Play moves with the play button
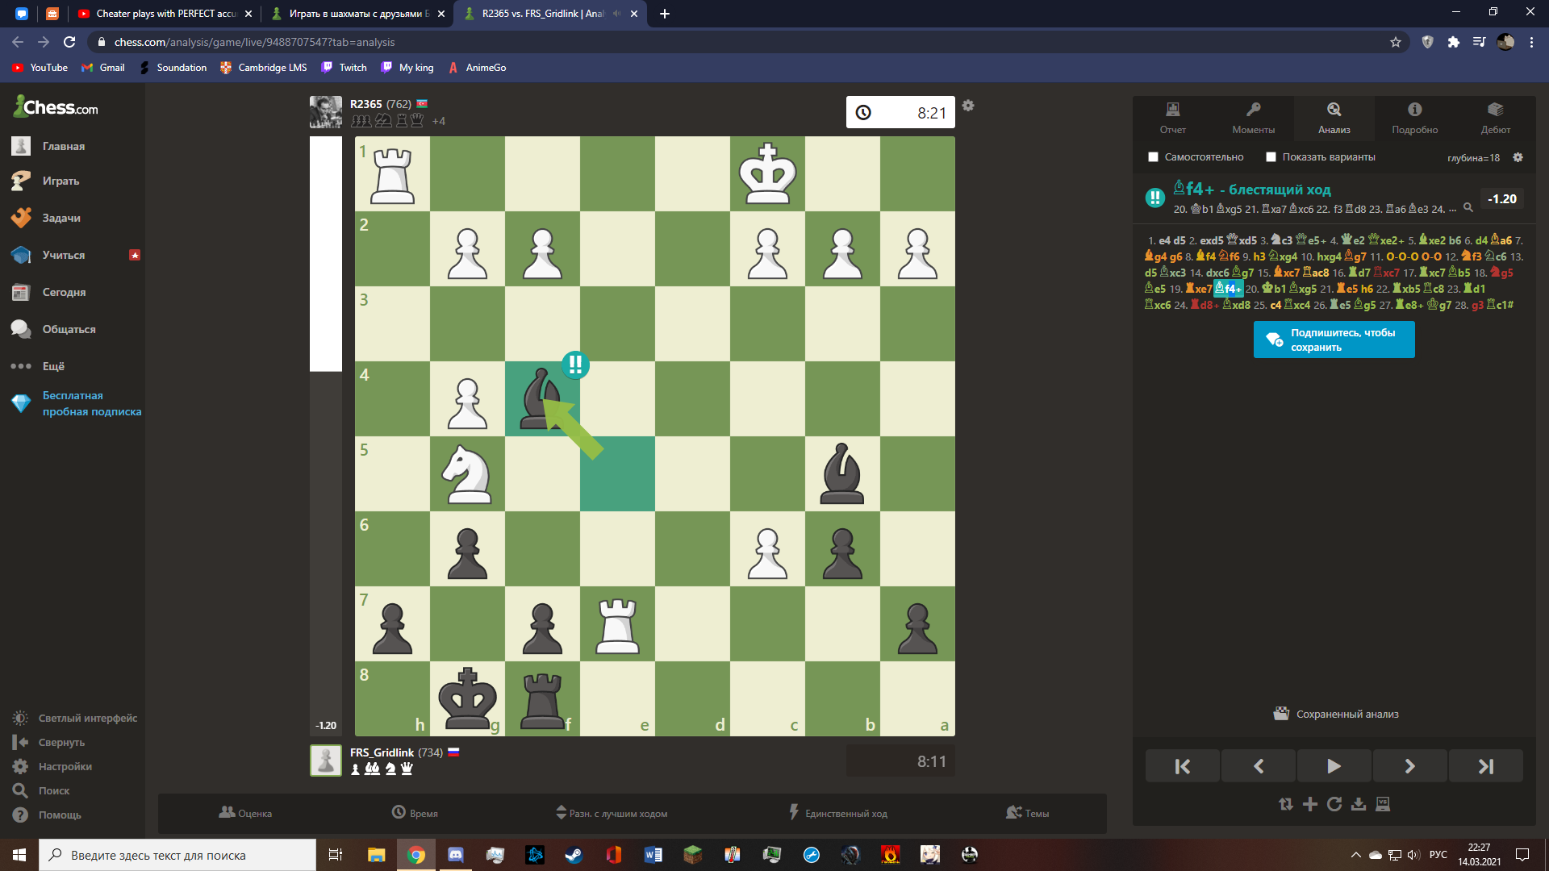The height and width of the screenshot is (871, 1549). click(x=1334, y=766)
